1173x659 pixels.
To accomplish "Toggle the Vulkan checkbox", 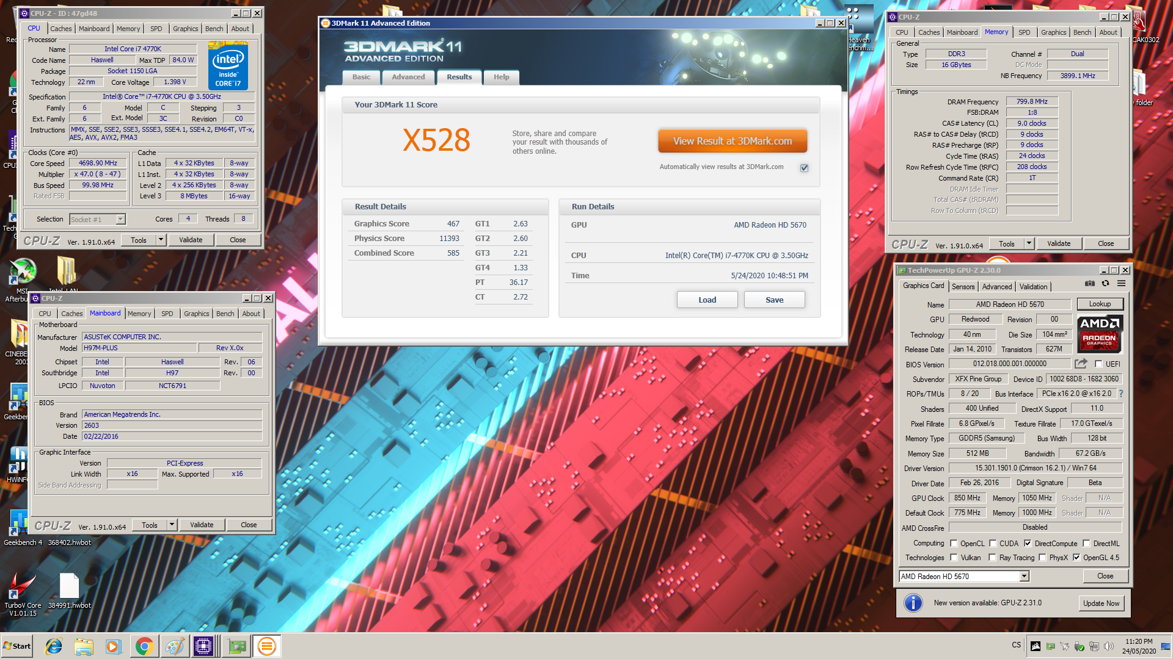I will 954,558.
